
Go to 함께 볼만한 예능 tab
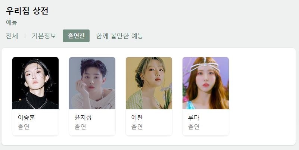[x=119, y=36]
